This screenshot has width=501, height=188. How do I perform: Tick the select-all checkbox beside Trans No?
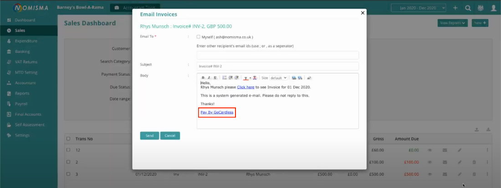[x=68, y=138]
